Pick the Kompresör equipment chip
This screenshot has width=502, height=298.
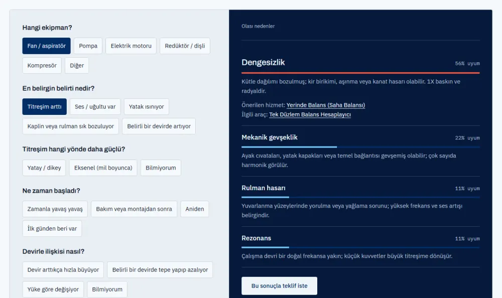click(x=42, y=65)
